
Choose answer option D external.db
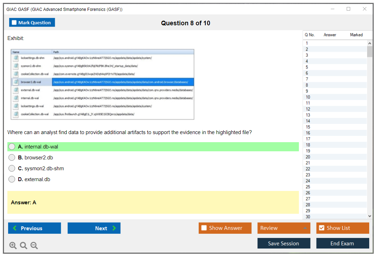pos(12,179)
